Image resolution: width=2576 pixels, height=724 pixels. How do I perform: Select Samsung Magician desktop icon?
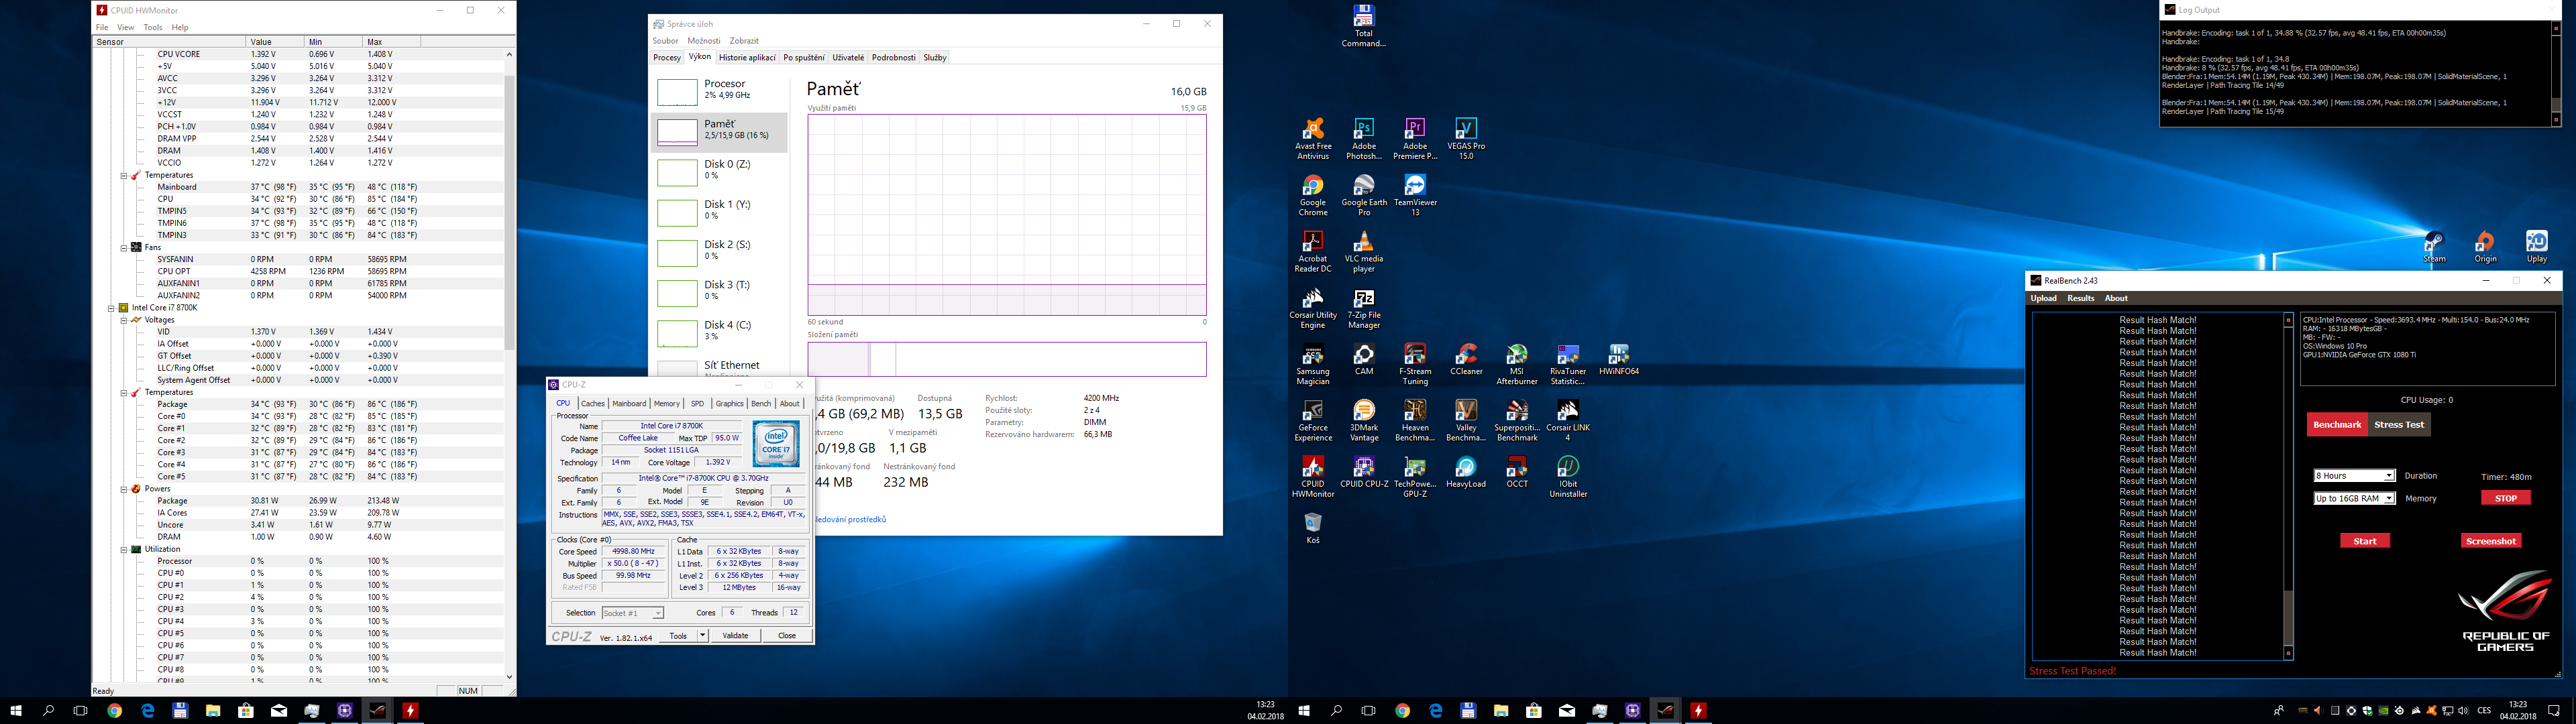[x=1312, y=356]
